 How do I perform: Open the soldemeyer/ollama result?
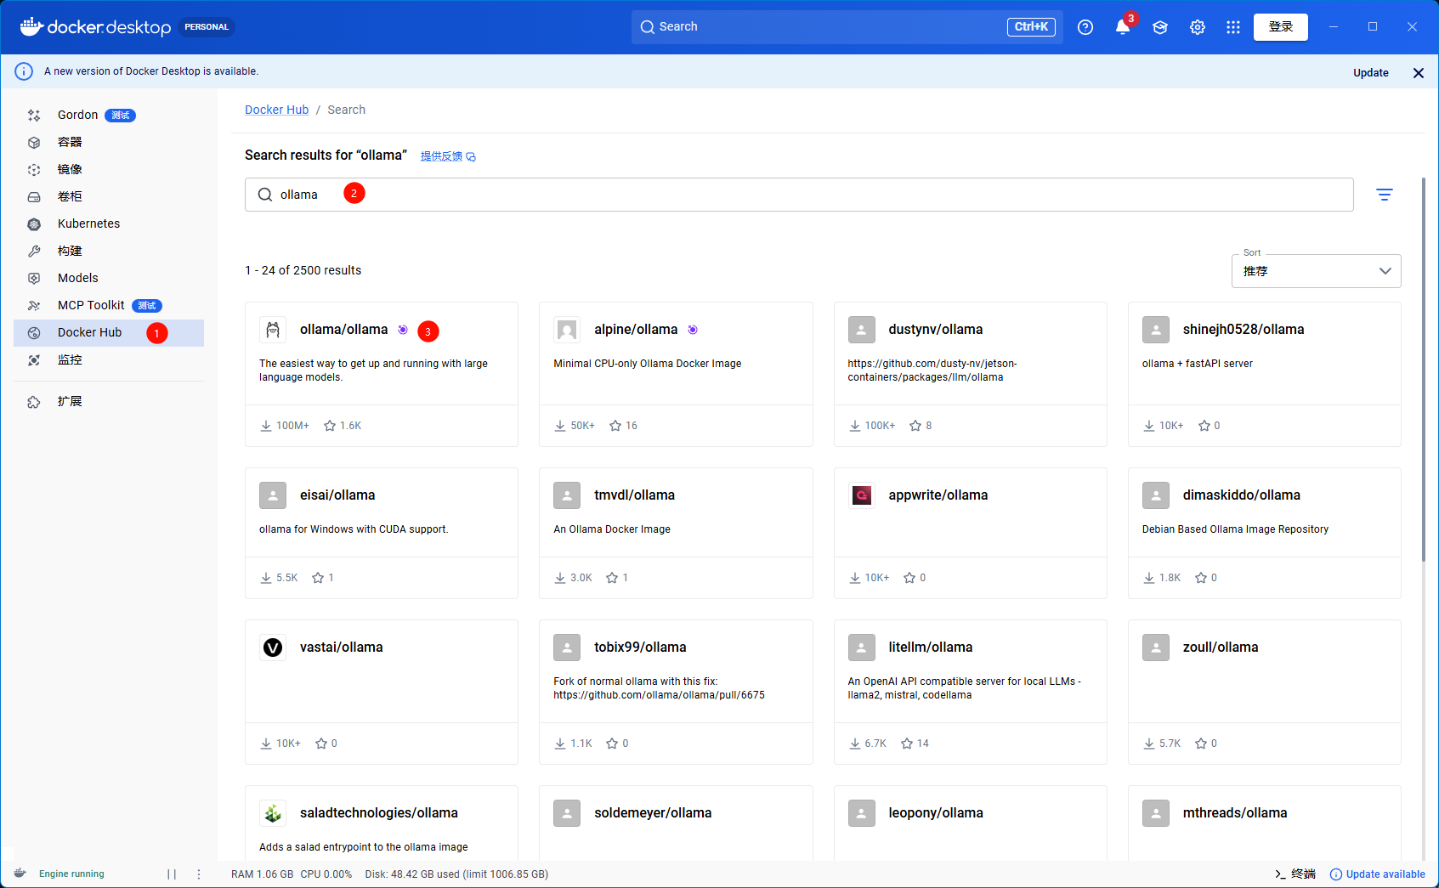point(676,823)
